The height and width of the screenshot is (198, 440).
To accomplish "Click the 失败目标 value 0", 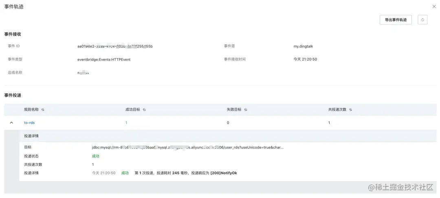I will point(228,123).
